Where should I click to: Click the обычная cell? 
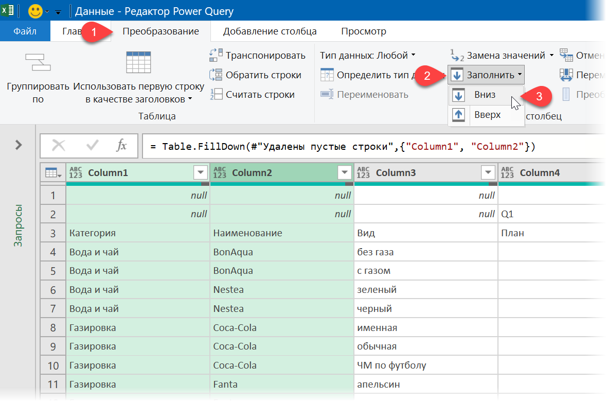click(x=426, y=346)
